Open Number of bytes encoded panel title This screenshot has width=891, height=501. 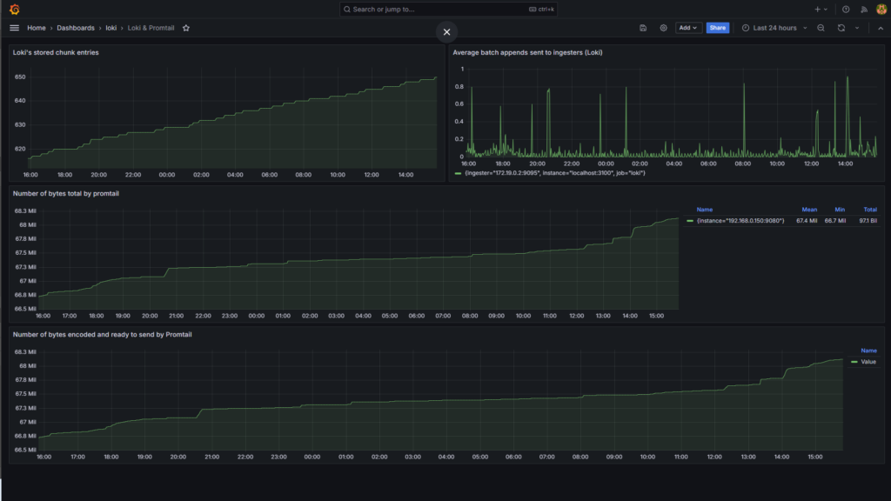(x=103, y=335)
